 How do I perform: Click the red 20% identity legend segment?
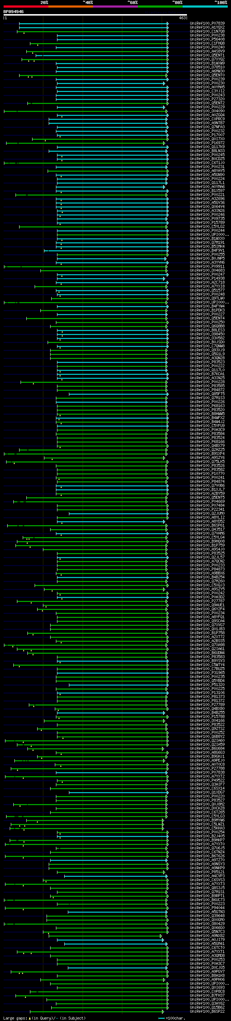(26, 7)
